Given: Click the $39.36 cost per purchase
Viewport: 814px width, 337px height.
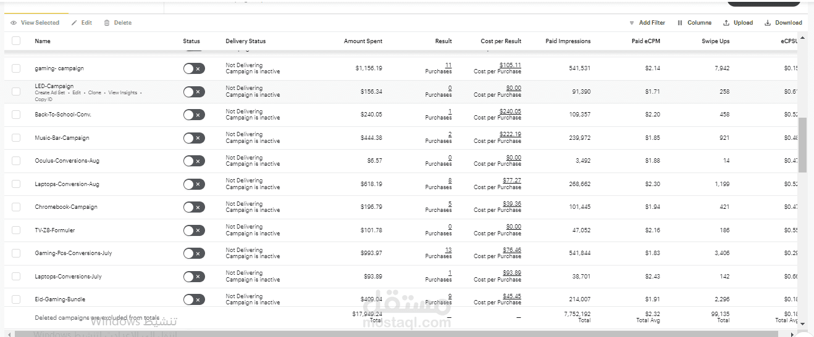Looking at the screenshot, I should [512, 204].
